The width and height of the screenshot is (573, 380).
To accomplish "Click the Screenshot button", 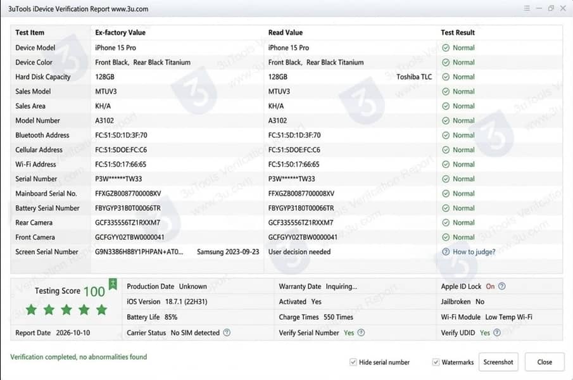I will [498, 362].
